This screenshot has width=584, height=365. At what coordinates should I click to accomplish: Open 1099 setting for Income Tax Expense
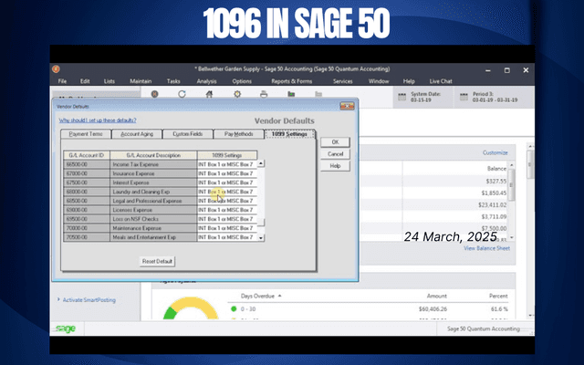(x=227, y=164)
